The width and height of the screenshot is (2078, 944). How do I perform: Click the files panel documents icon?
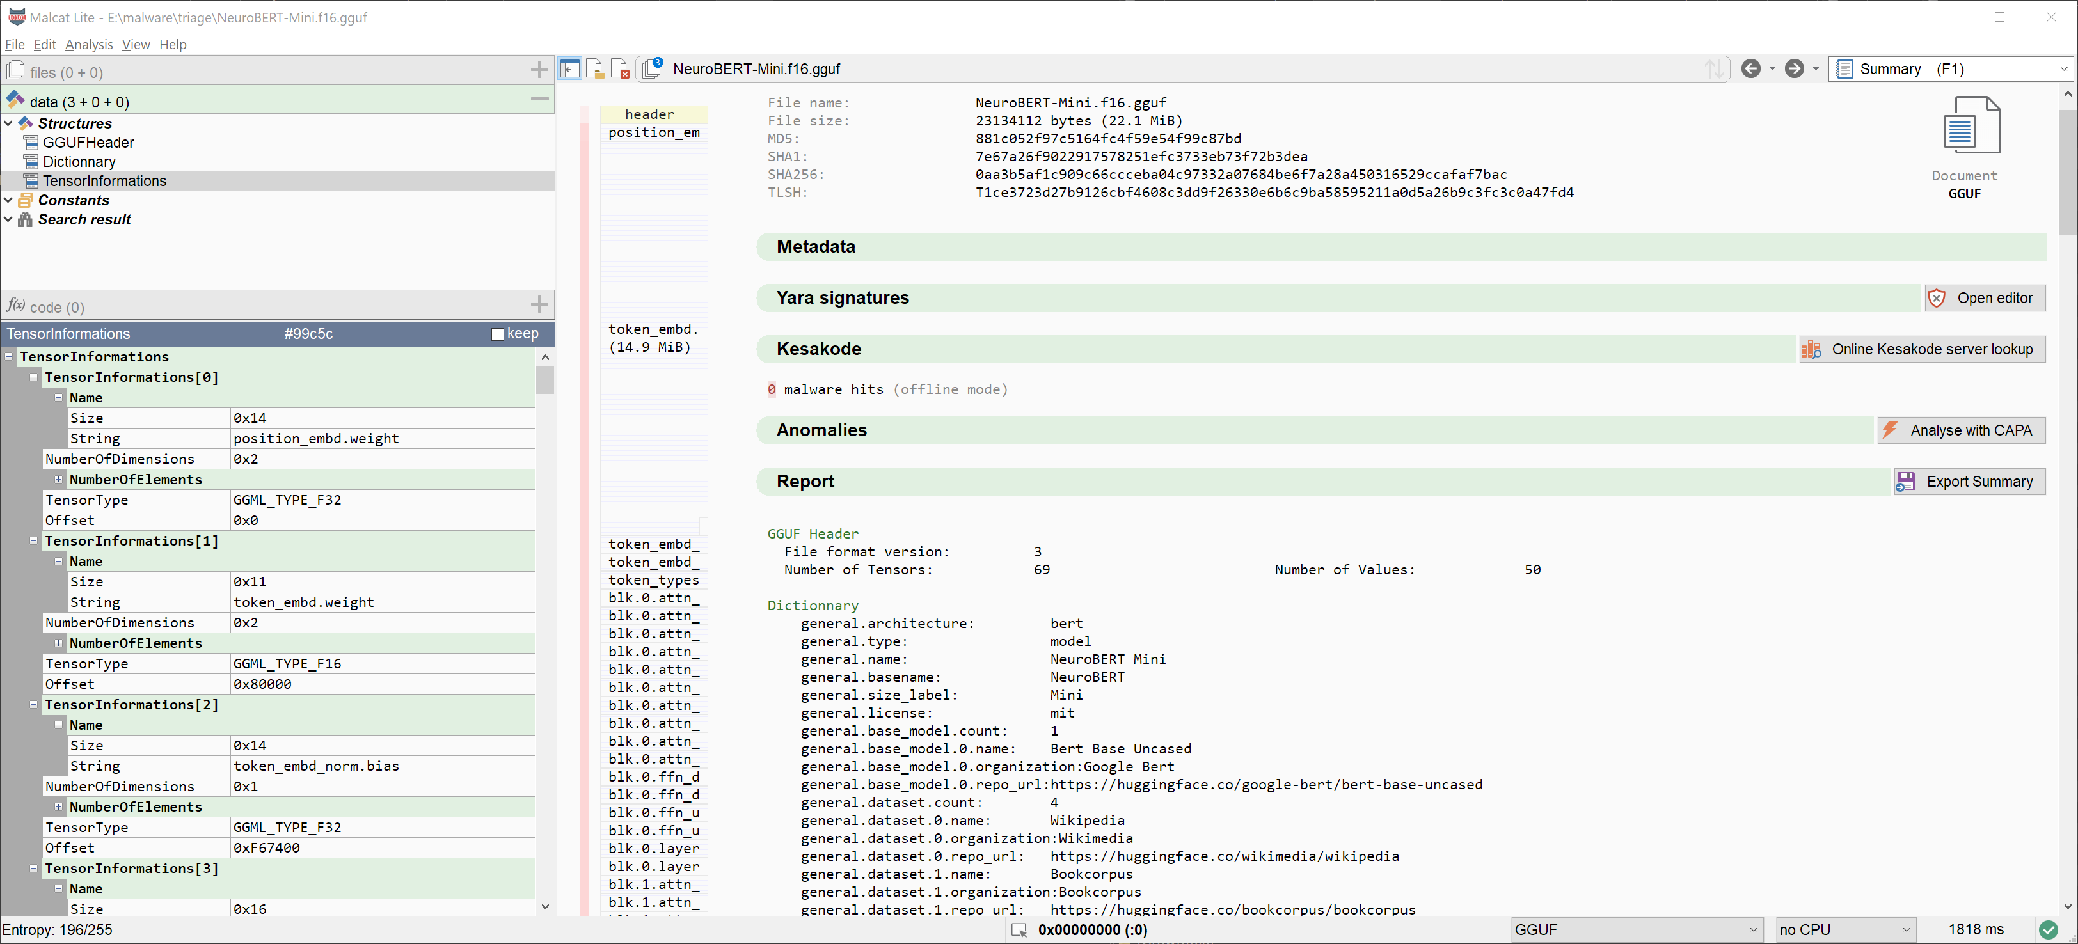coord(15,70)
